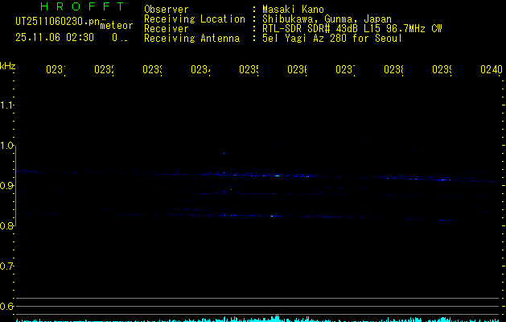
Task: Click the date stamp 25.11.06 02:30
Action: pos(55,38)
